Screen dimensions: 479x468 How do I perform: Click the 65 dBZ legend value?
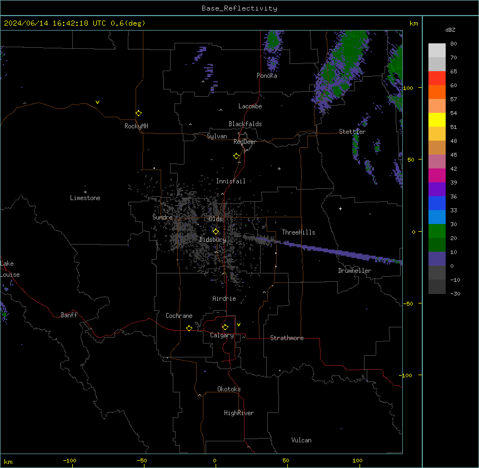453,72
